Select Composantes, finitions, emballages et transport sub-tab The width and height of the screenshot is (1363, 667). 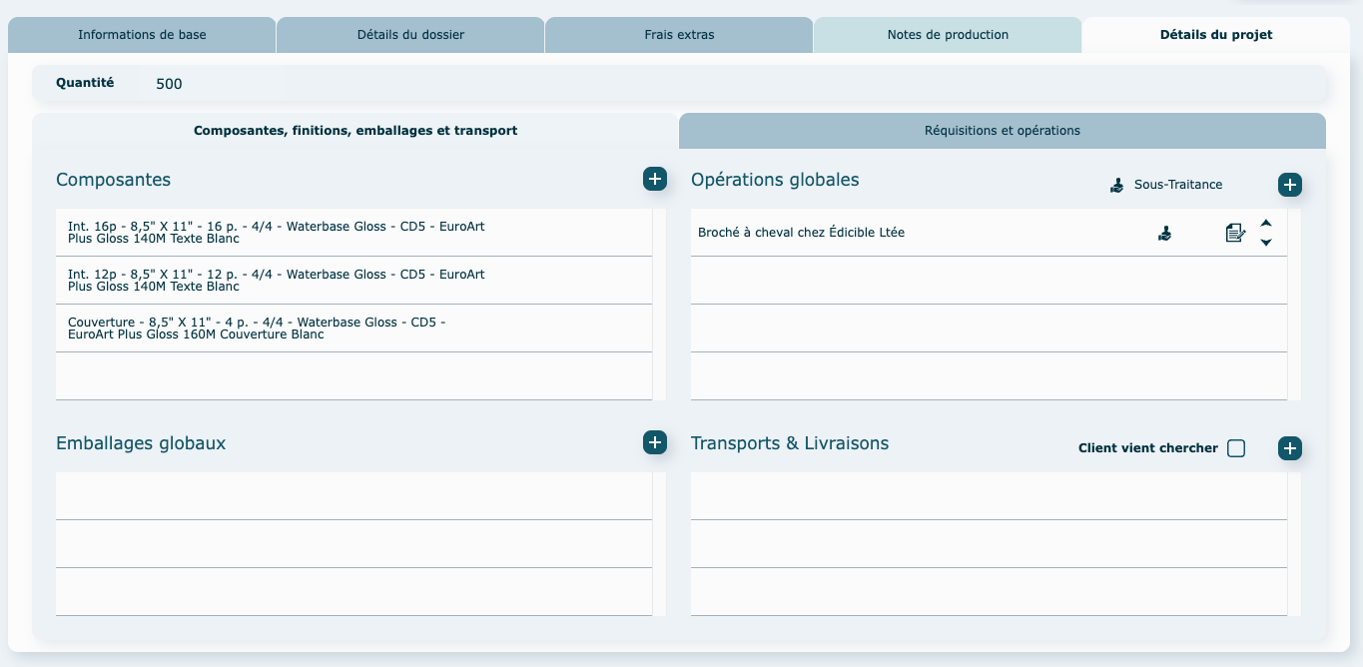pos(355,131)
